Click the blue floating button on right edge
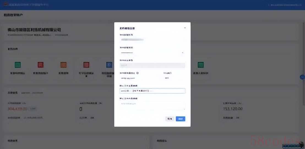305x149 pixels. point(302,77)
